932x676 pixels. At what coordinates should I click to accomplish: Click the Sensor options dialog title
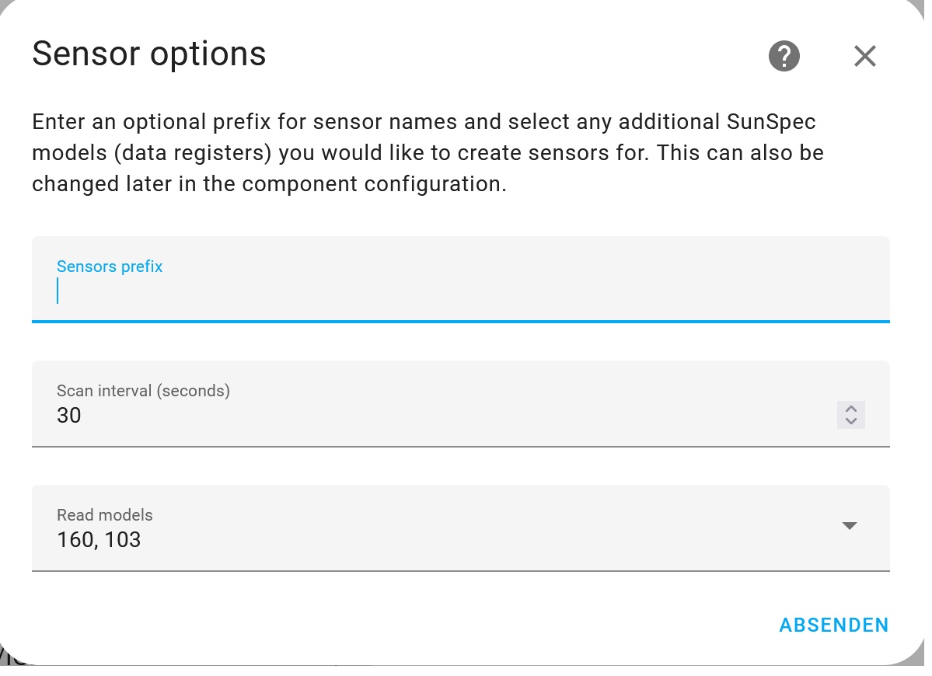(148, 54)
